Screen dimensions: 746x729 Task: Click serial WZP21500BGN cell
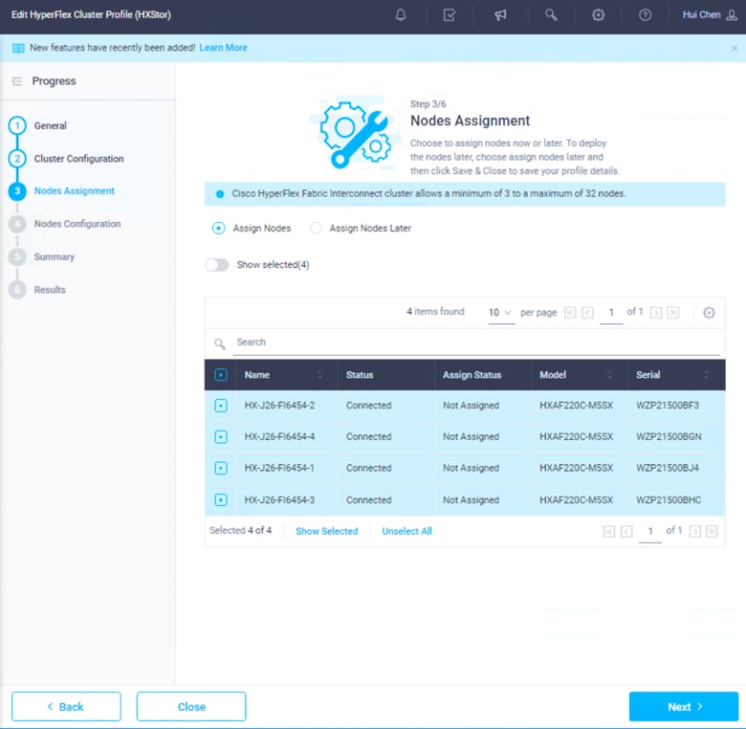coord(669,437)
